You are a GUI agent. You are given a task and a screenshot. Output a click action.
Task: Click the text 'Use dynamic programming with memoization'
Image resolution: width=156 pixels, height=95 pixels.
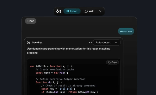click(x=54, y=49)
